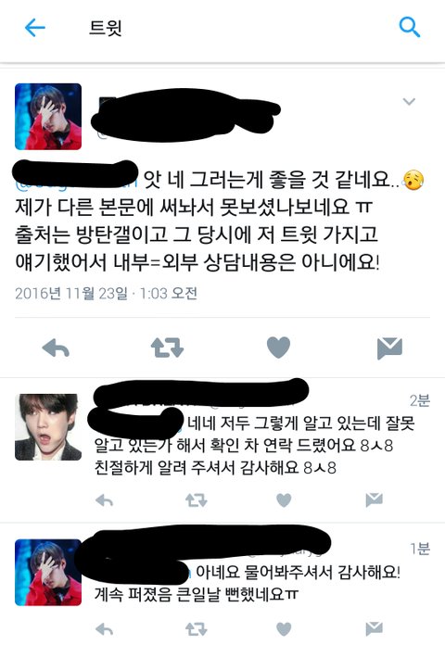Open the 2분 replier's profile picture
The image size is (445, 645).
click(x=48, y=427)
